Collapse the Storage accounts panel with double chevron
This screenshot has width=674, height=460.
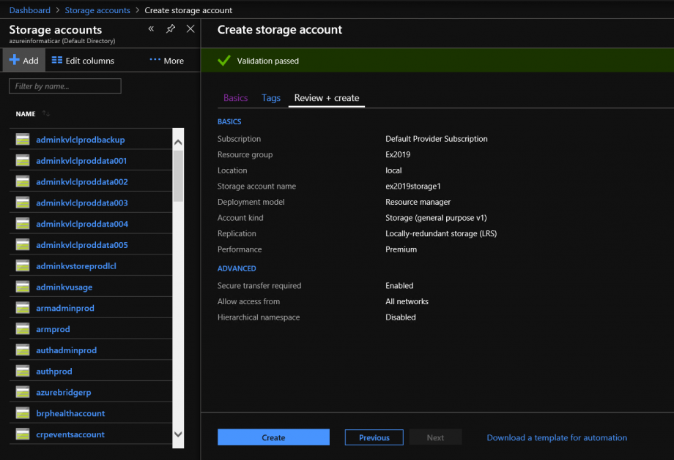click(151, 29)
